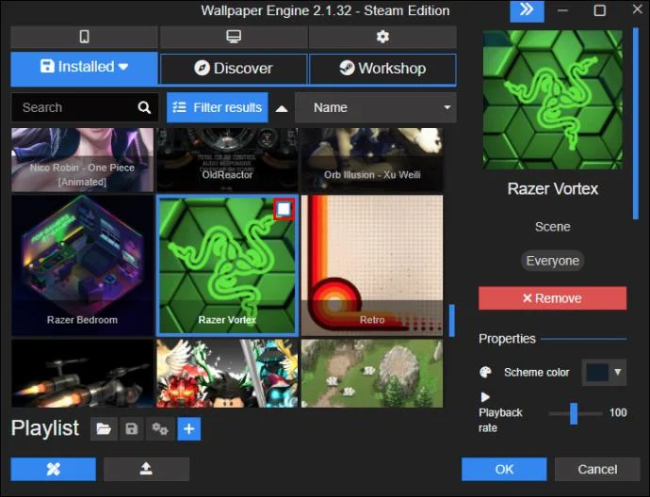
Task: Switch to the Discover tab
Action: click(x=234, y=69)
